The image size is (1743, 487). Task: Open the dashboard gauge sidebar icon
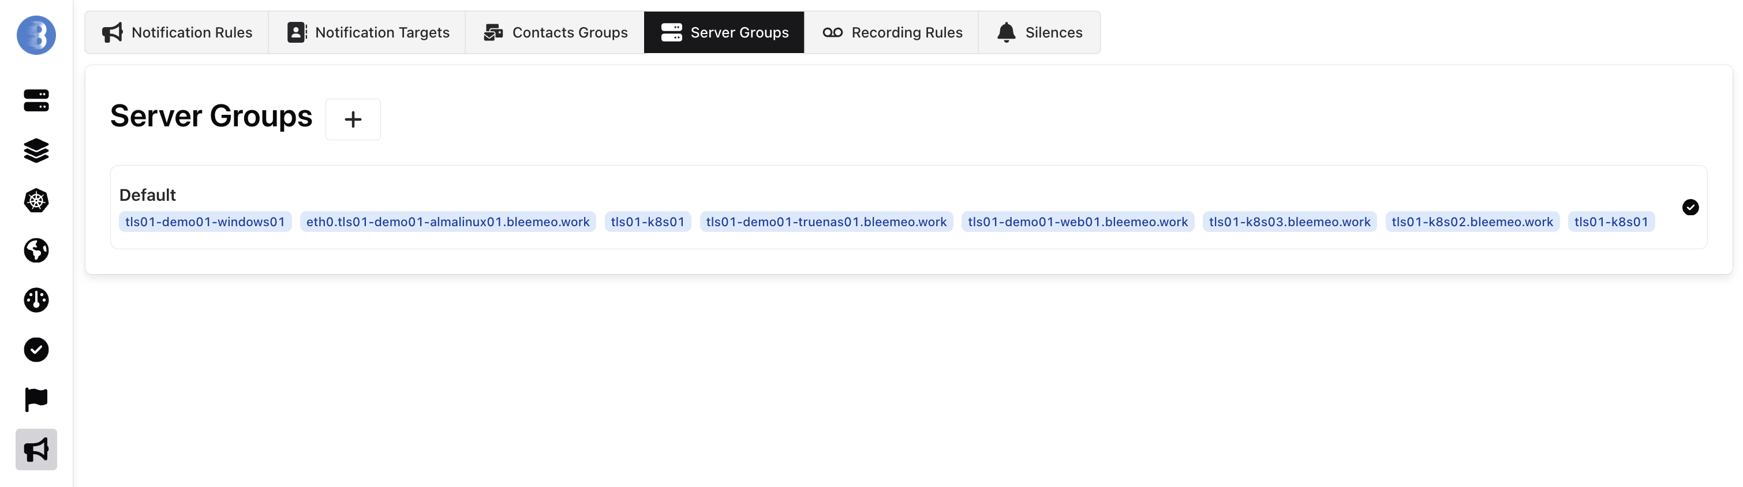pos(36,300)
